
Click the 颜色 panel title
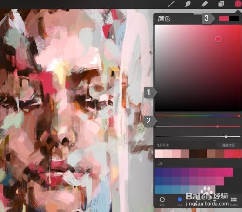164,19
